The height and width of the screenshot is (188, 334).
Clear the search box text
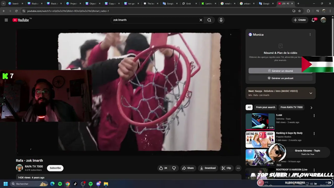201,20
